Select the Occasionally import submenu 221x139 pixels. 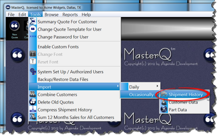click(x=140, y=94)
